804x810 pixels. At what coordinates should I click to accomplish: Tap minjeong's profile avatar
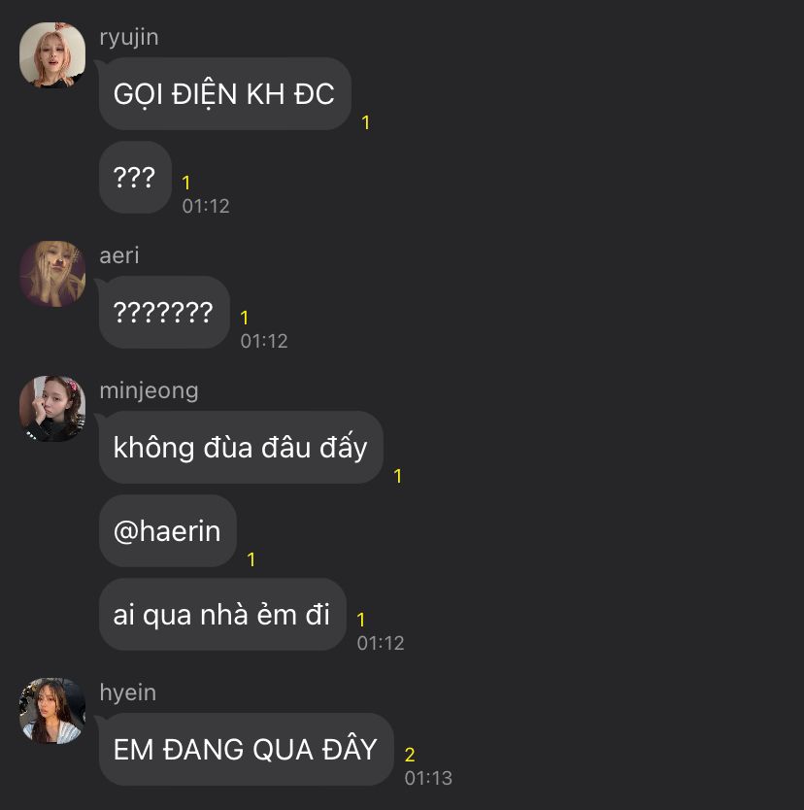coord(52,409)
